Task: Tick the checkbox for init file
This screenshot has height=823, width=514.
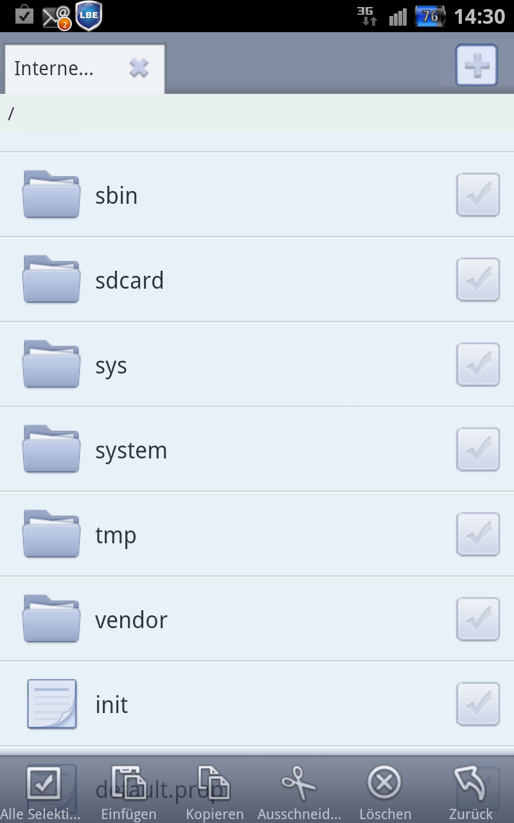Action: click(478, 704)
